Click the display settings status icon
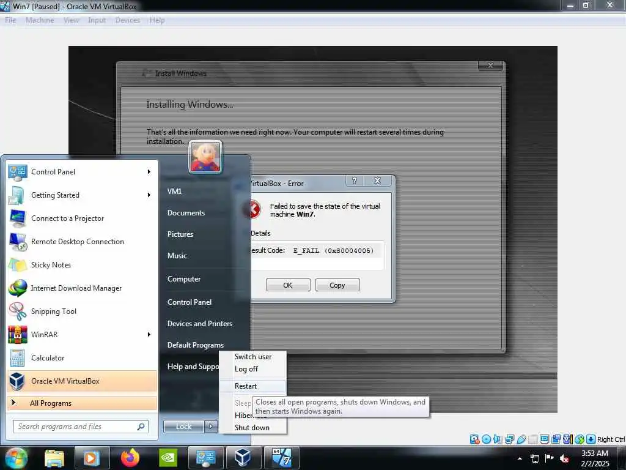626x470 pixels. click(544, 439)
